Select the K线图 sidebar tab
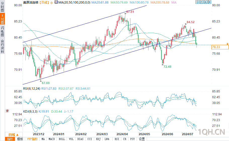 pos(2,19)
